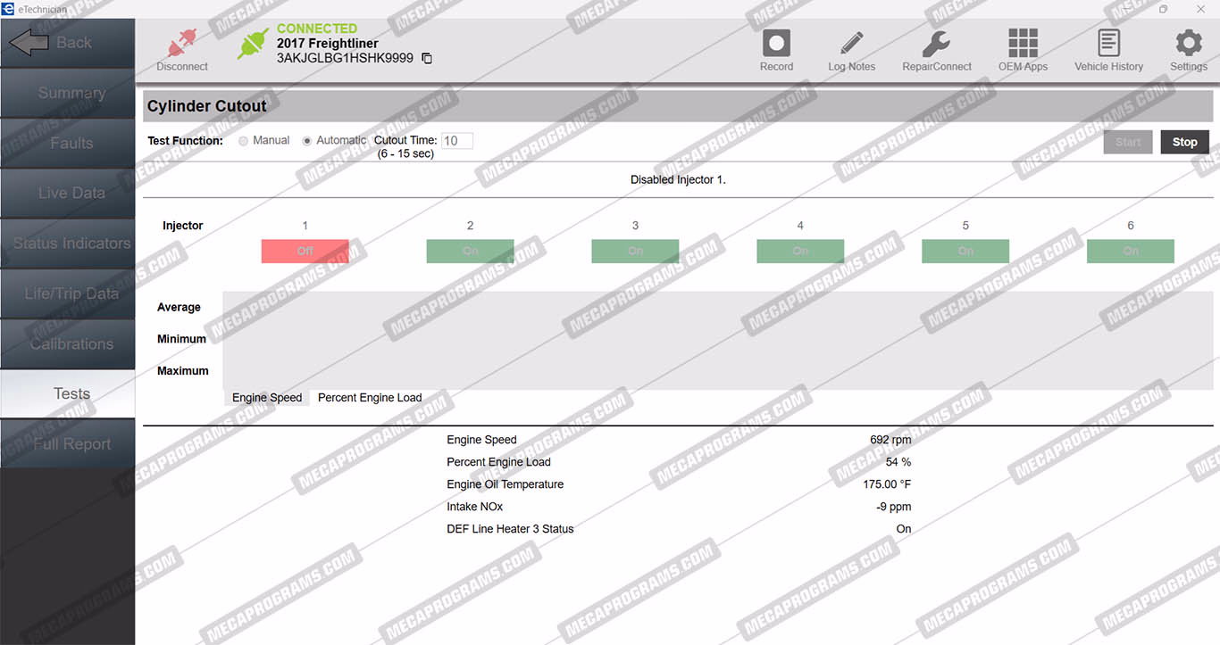Open OEM Apps grid icon

(1023, 43)
